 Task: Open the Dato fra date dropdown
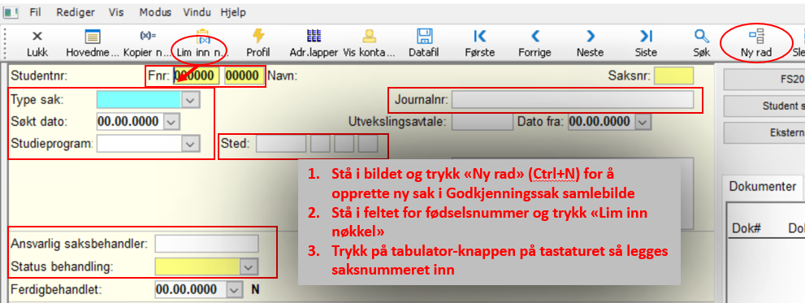[643, 122]
